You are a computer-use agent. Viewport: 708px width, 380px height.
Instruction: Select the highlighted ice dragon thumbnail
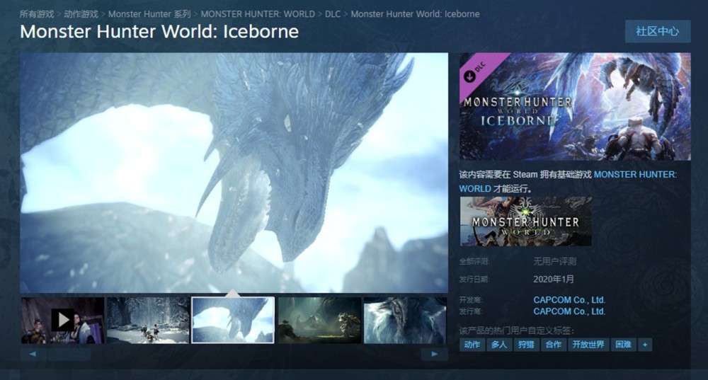click(233, 320)
